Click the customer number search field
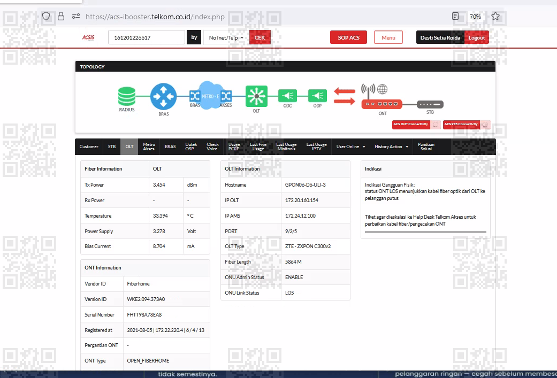Viewport: 557px width, 378px height. point(147,37)
